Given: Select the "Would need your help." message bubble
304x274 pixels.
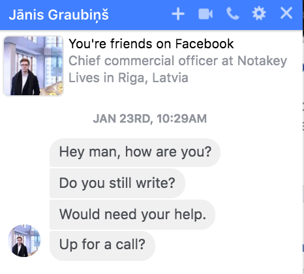Looking at the screenshot, I should pos(132,215).
